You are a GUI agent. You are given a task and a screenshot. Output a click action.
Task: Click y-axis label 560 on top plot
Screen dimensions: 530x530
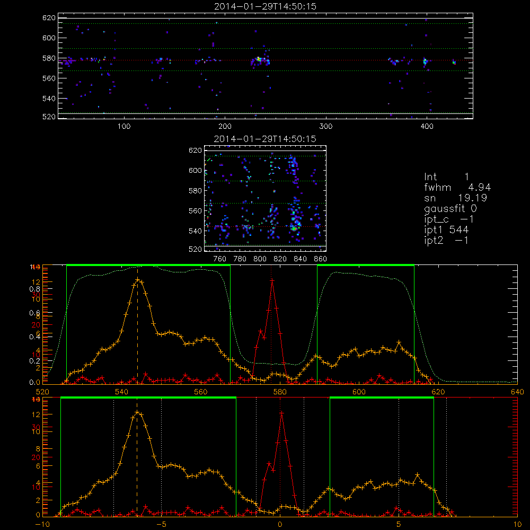tap(49, 78)
